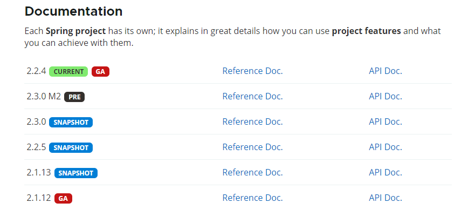
Task: Click the SNAPSHOT badge next to 2.1.13
Action: 76,173
